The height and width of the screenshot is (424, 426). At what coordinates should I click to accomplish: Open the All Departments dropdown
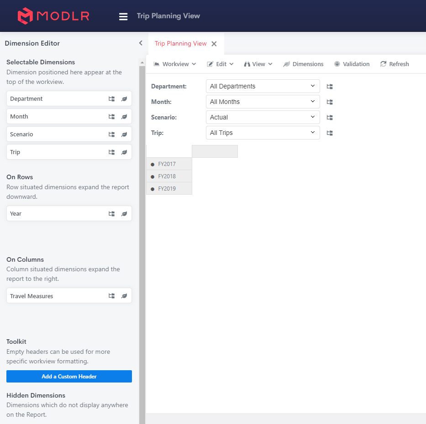[263, 86]
